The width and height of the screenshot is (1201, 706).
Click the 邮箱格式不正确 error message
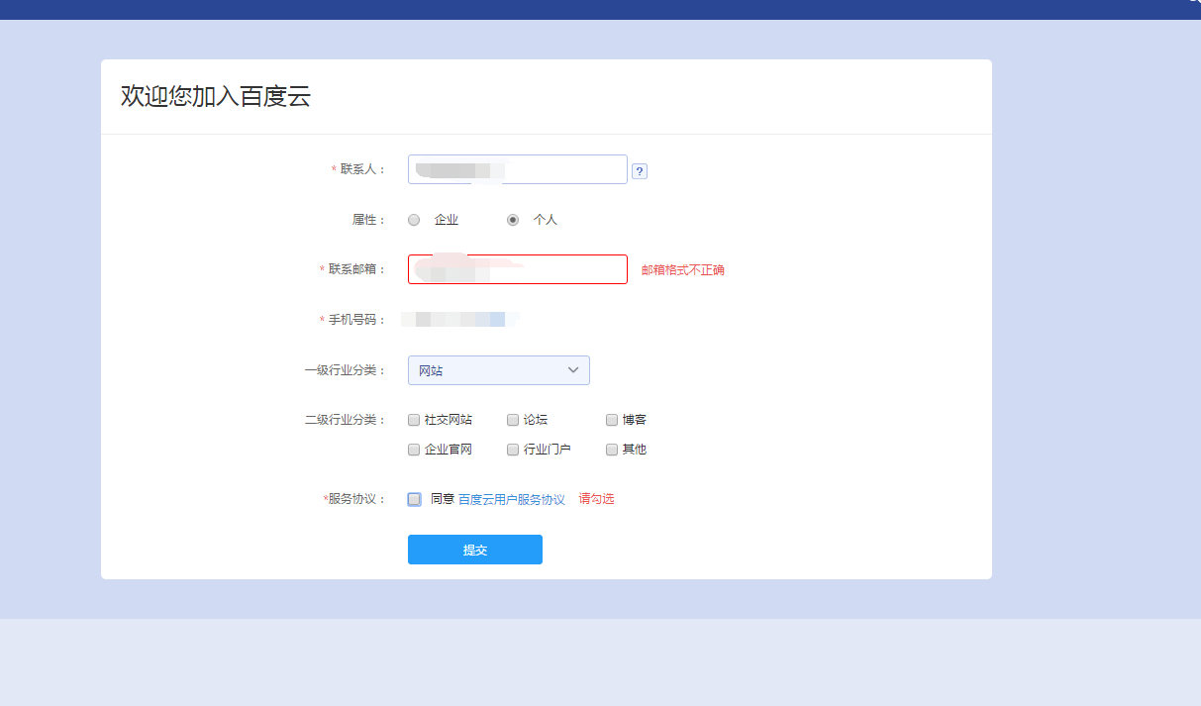point(683,269)
